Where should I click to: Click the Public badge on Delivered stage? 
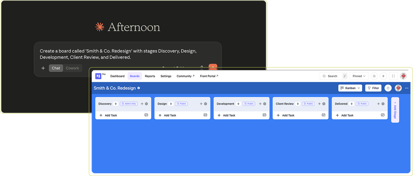362,104
